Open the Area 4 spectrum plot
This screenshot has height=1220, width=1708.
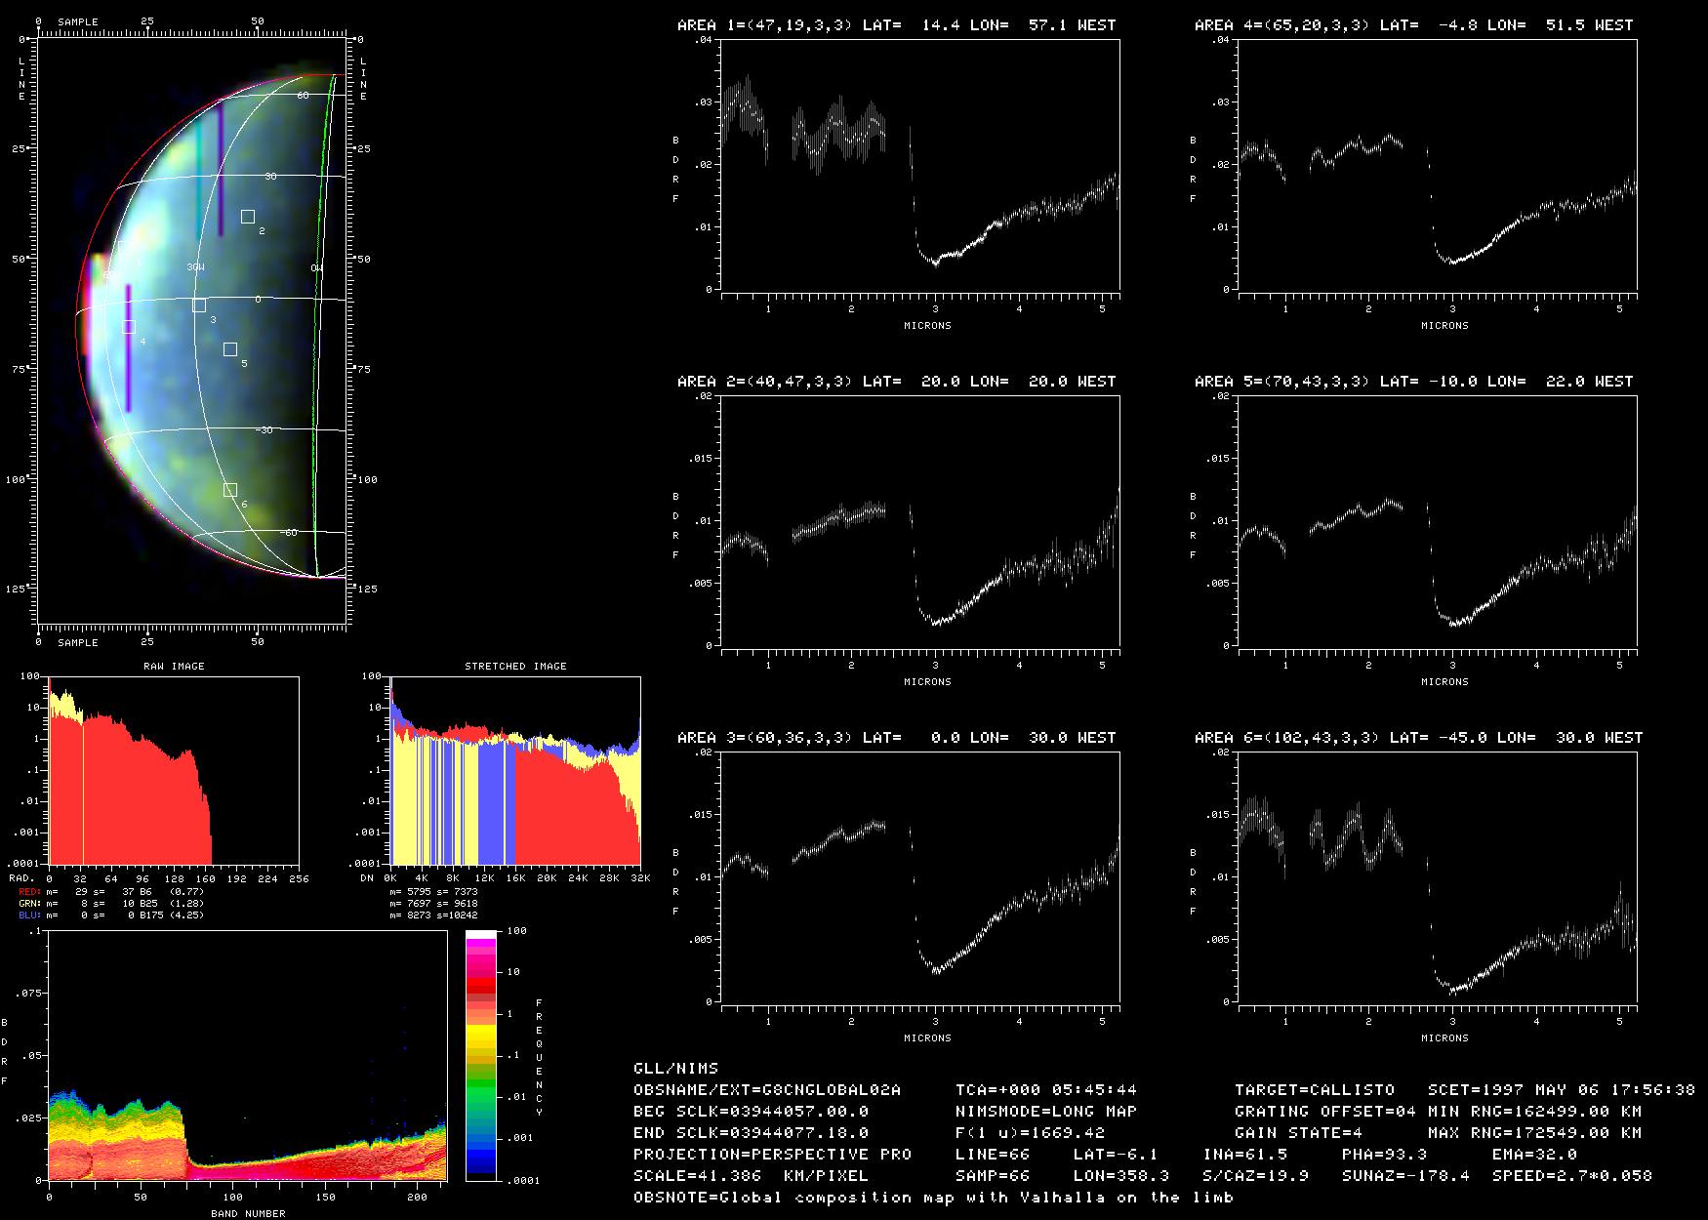(x=1437, y=166)
